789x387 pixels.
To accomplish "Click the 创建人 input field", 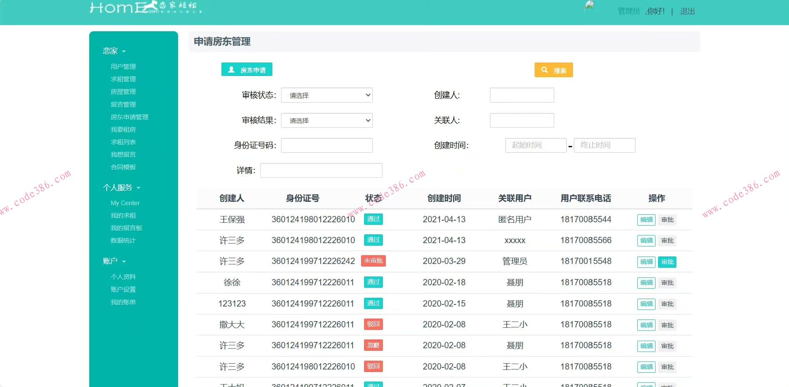I will (522, 95).
